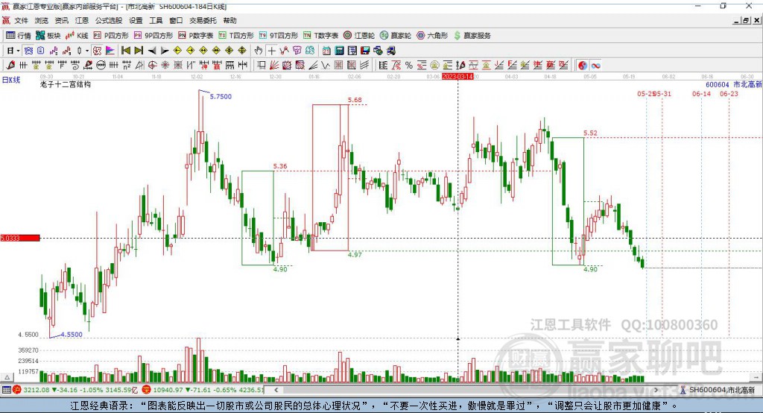Click the 沪 Shanghai index badge
Viewport: 763px width, 413px height.
coord(17,390)
